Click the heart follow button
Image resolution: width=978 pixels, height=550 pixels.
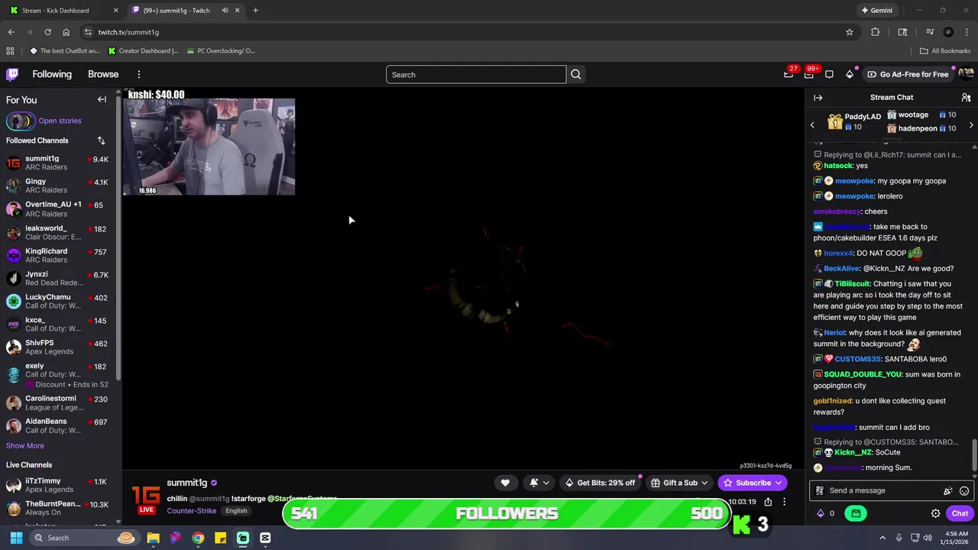[505, 483]
